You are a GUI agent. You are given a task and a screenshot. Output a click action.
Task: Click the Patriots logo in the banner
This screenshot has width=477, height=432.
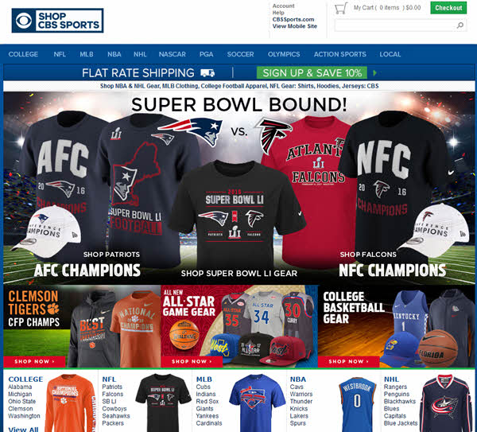[191, 131]
